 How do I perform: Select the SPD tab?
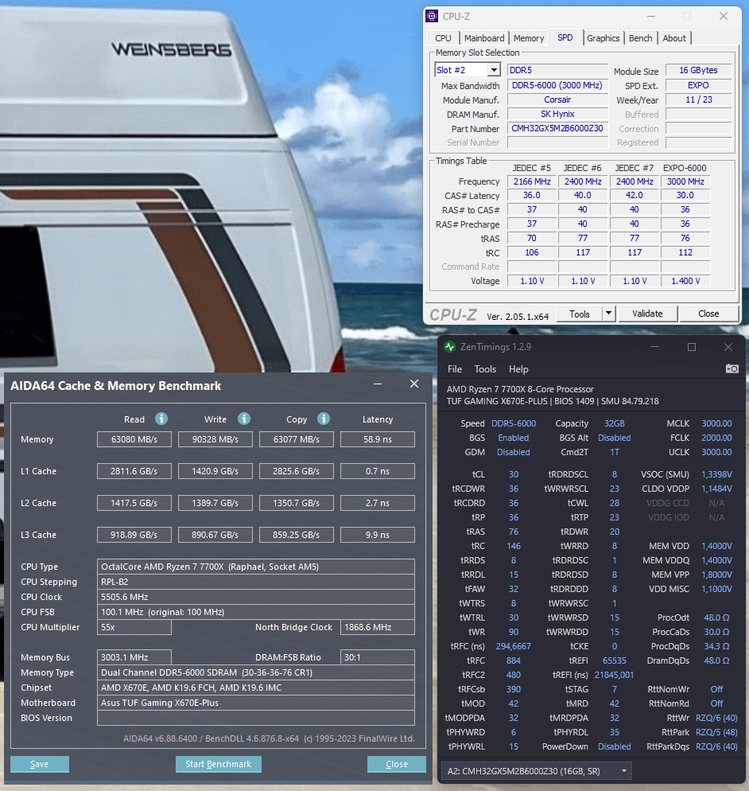[565, 37]
